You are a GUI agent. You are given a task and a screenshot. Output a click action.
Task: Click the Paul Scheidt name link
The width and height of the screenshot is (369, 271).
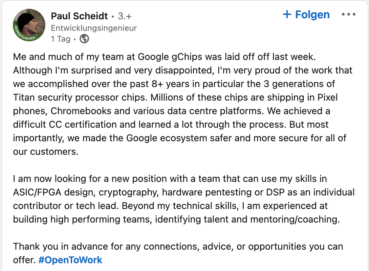79,16
